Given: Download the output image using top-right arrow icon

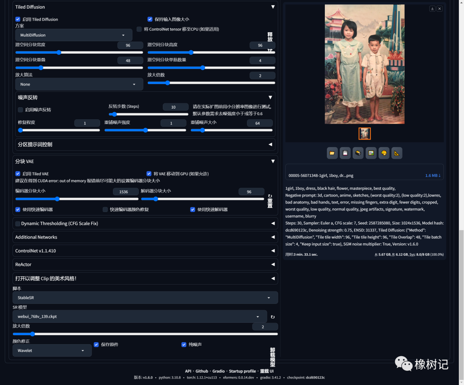Looking at the screenshot, I should (x=432, y=9).
